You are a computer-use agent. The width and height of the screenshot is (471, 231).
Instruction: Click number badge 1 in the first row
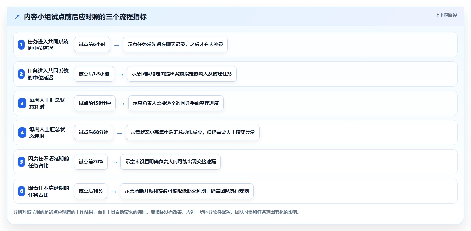[21, 45]
